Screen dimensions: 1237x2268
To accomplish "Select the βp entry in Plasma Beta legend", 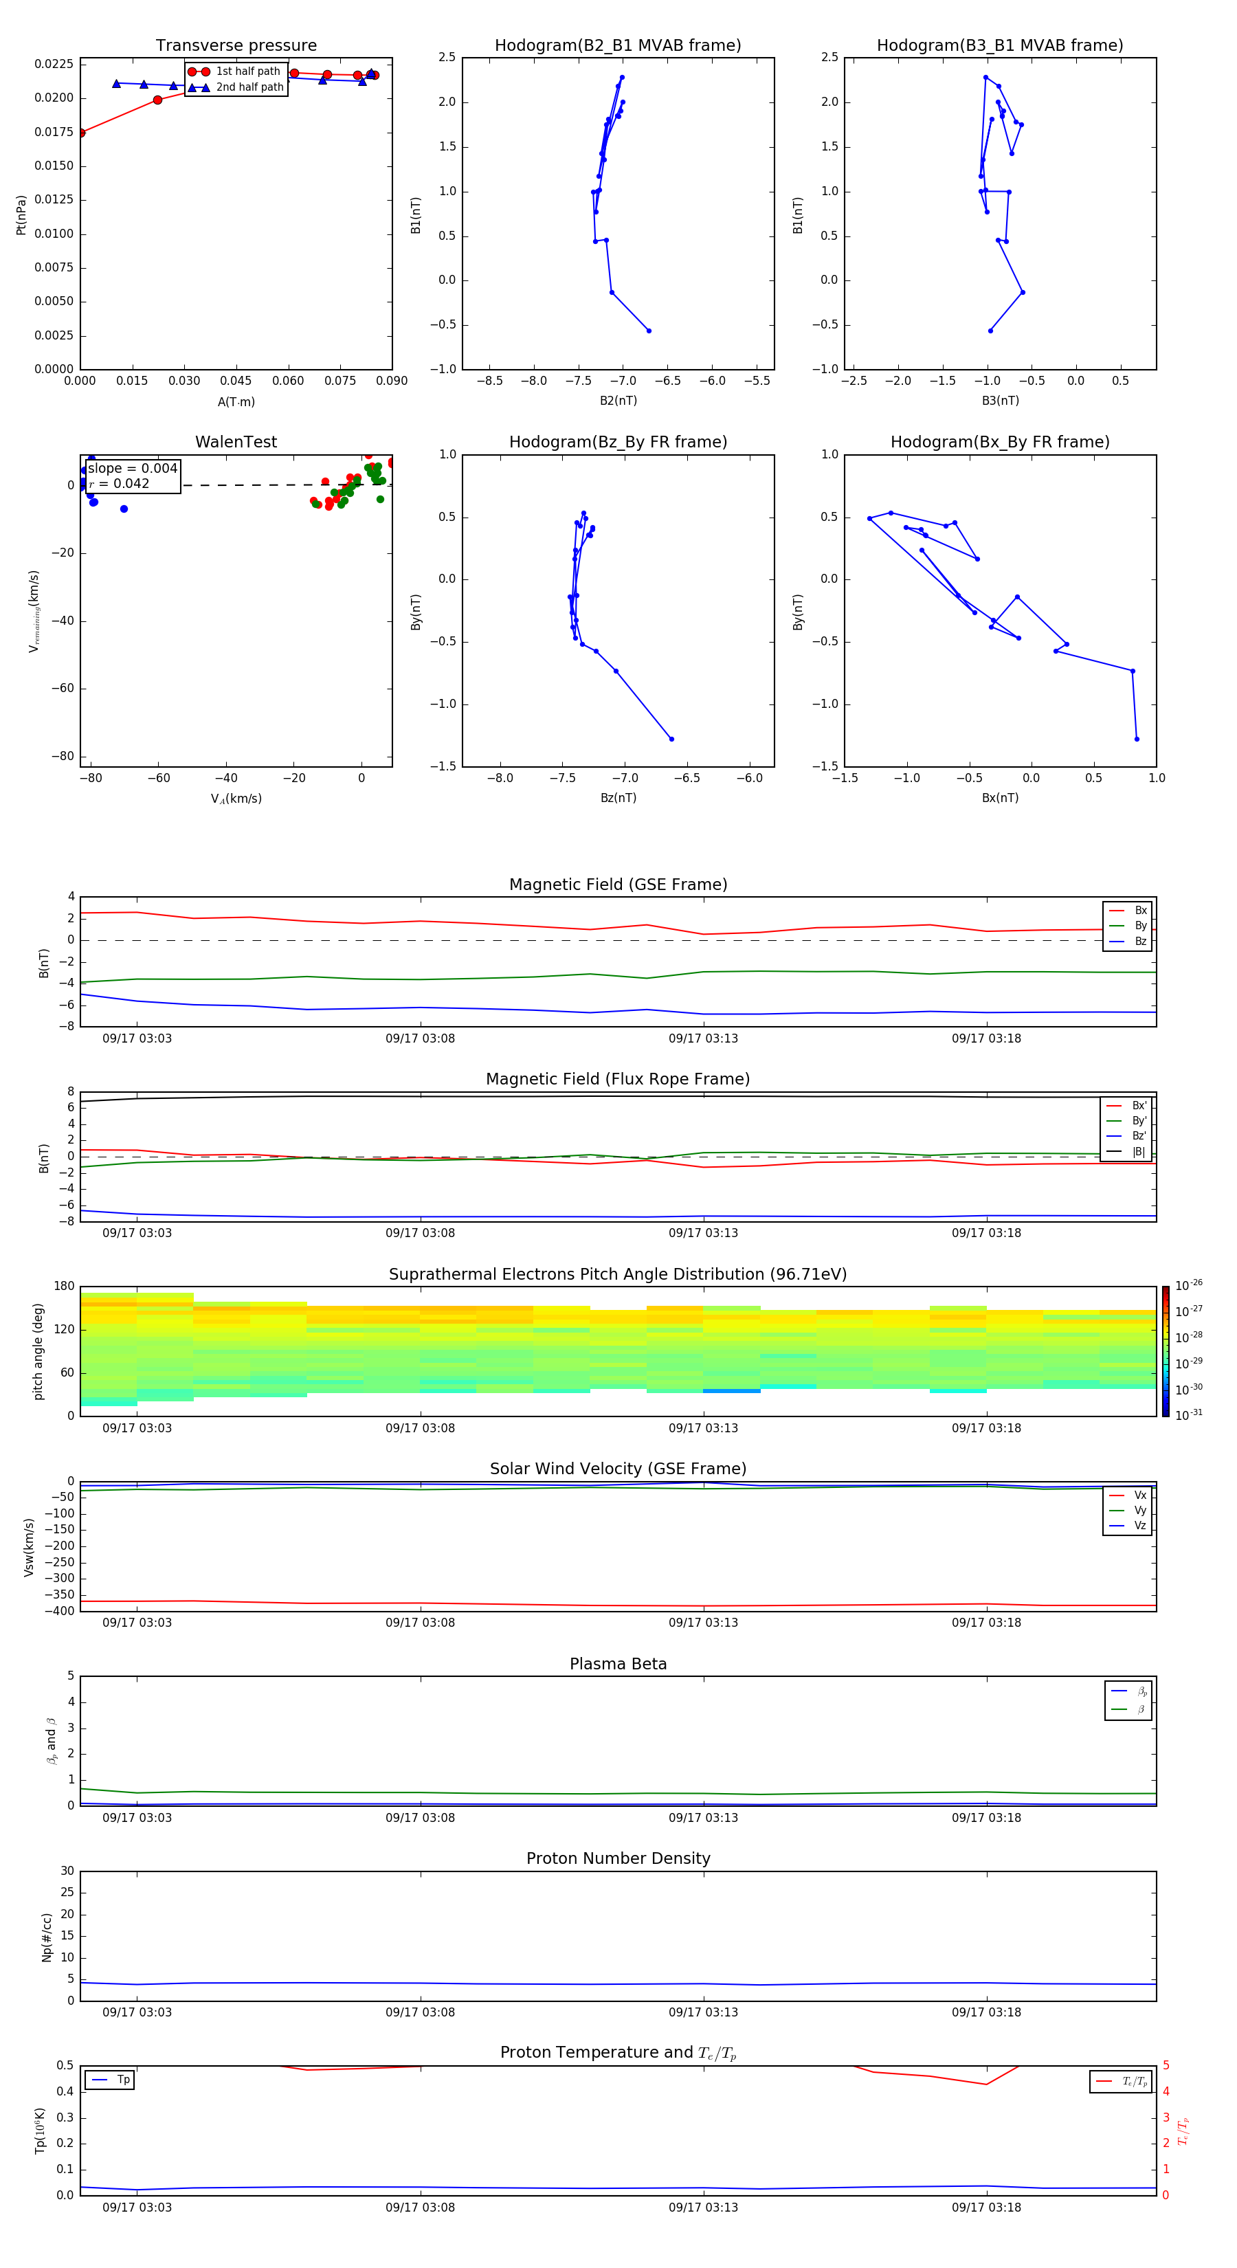I will coord(1128,1691).
